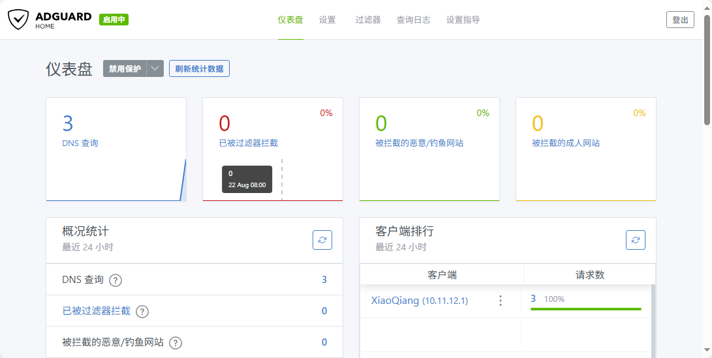Click 最近 24 小时 under 概况统计
Image resolution: width=712 pixels, height=358 pixels.
coord(87,247)
